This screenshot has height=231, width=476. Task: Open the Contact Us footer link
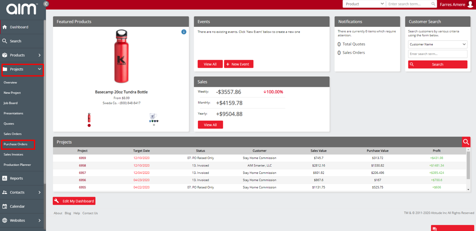(90, 213)
